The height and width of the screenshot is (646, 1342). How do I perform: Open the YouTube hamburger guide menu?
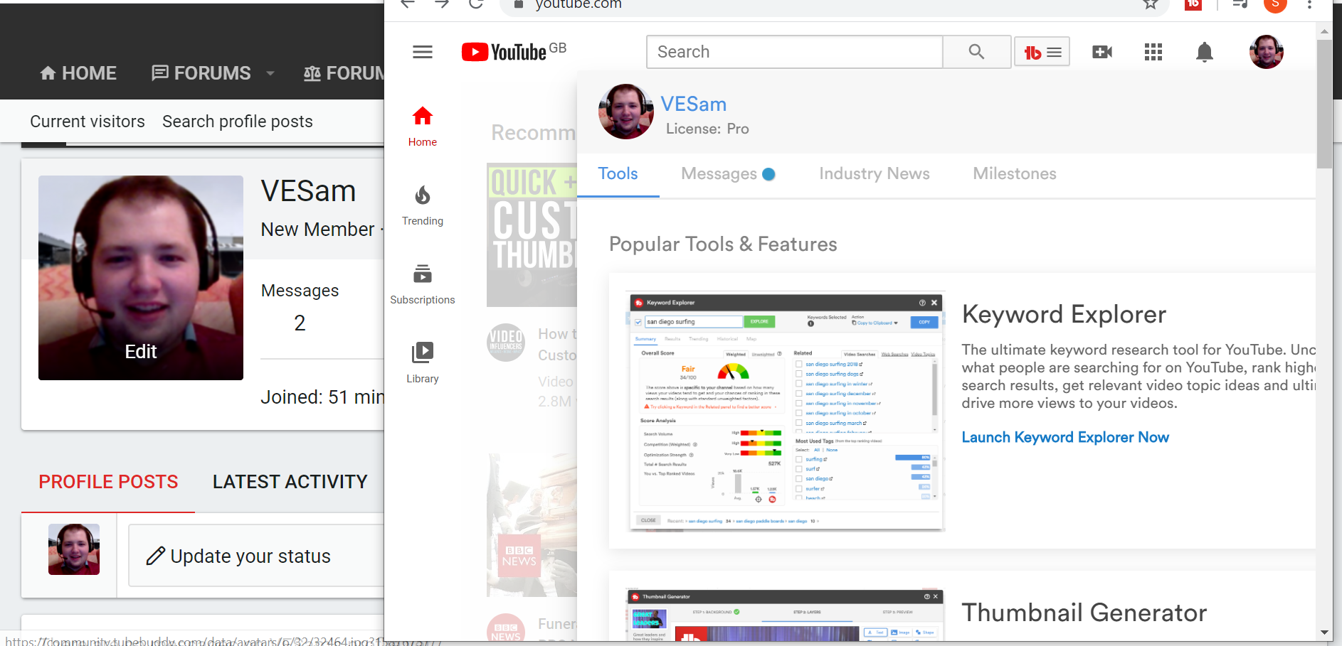click(423, 52)
